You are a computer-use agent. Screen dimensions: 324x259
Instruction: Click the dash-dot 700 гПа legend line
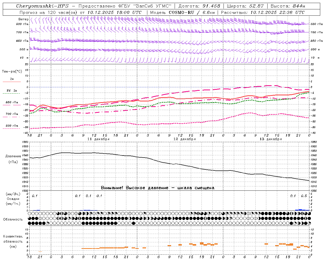[x=11, y=117]
